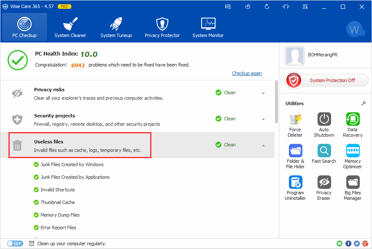Open the scheduled restore clock icon

[248, 7]
